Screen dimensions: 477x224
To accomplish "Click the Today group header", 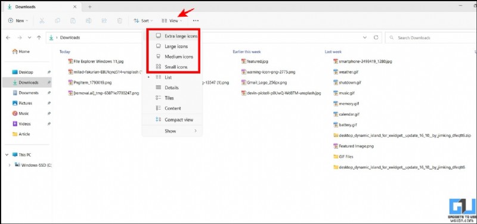I will pyautogui.click(x=65, y=52).
